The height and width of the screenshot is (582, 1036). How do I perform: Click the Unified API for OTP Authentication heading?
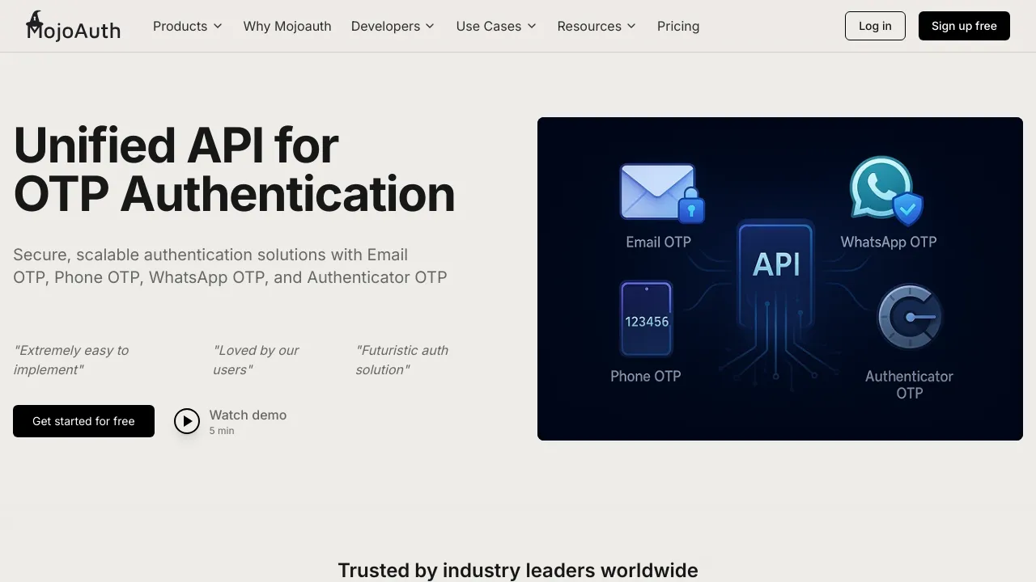tap(234, 170)
